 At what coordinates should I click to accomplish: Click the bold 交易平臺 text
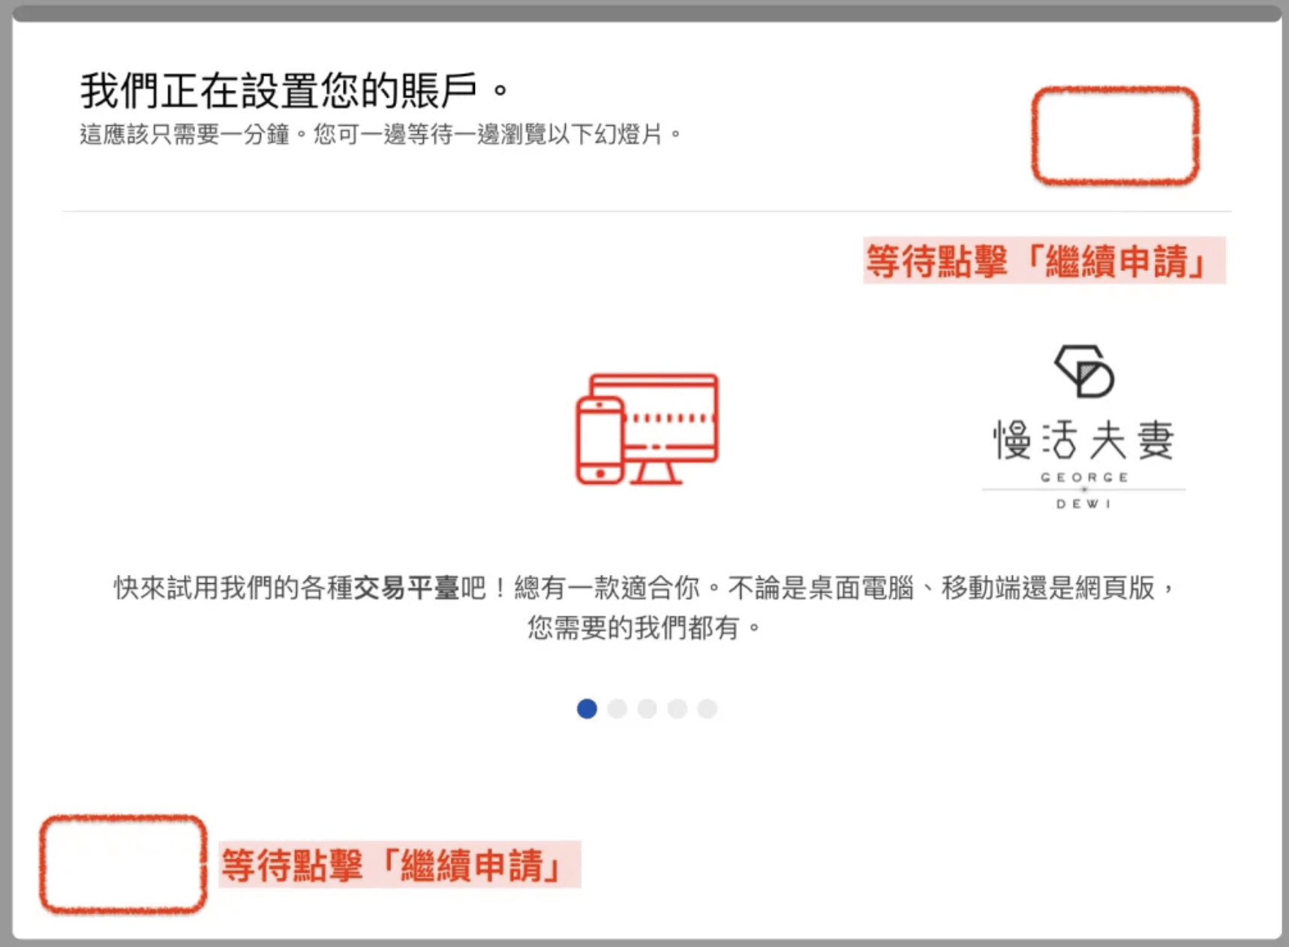coord(406,588)
